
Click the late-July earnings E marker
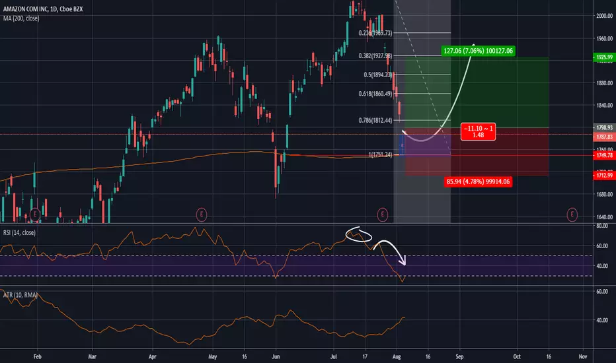click(383, 214)
